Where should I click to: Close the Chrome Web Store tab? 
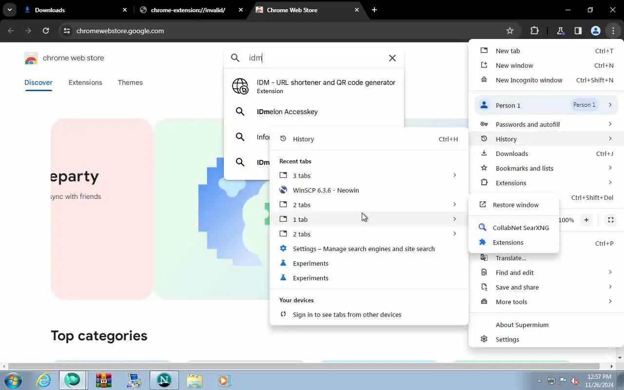click(x=357, y=10)
